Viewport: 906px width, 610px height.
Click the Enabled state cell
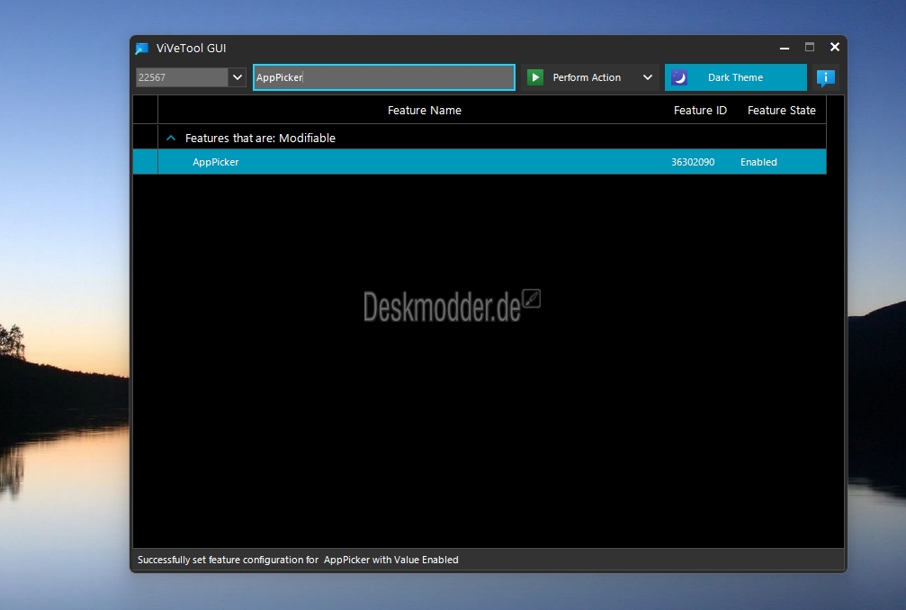[758, 162]
